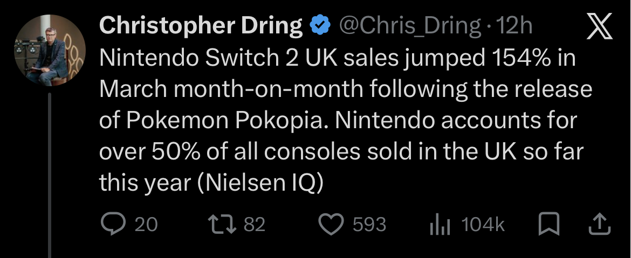Open the @Chris_Dring handle link
This screenshot has height=258, width=631.
click(408, 26)
